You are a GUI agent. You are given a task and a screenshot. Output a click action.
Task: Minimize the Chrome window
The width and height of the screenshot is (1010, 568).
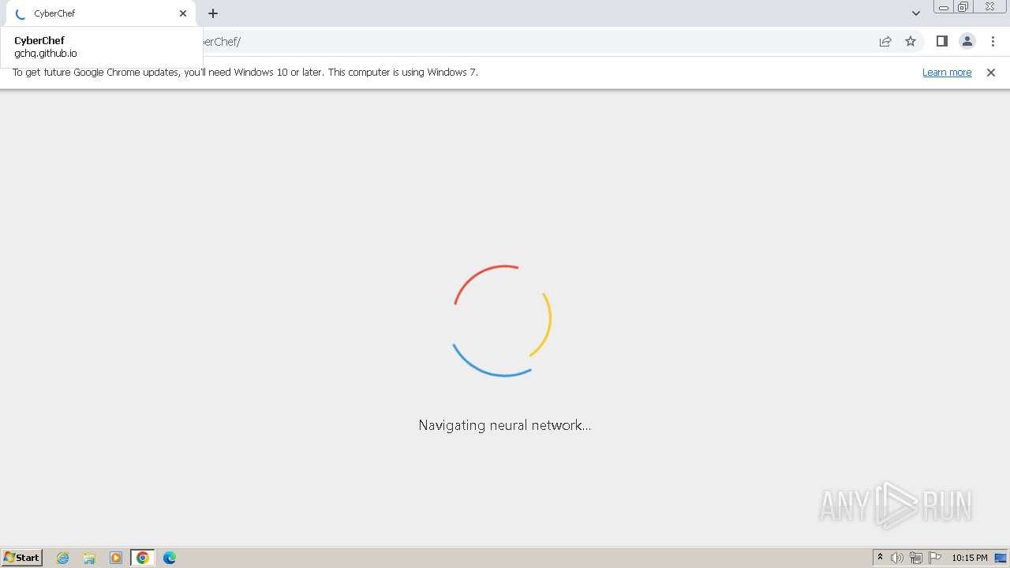point(944,7)
